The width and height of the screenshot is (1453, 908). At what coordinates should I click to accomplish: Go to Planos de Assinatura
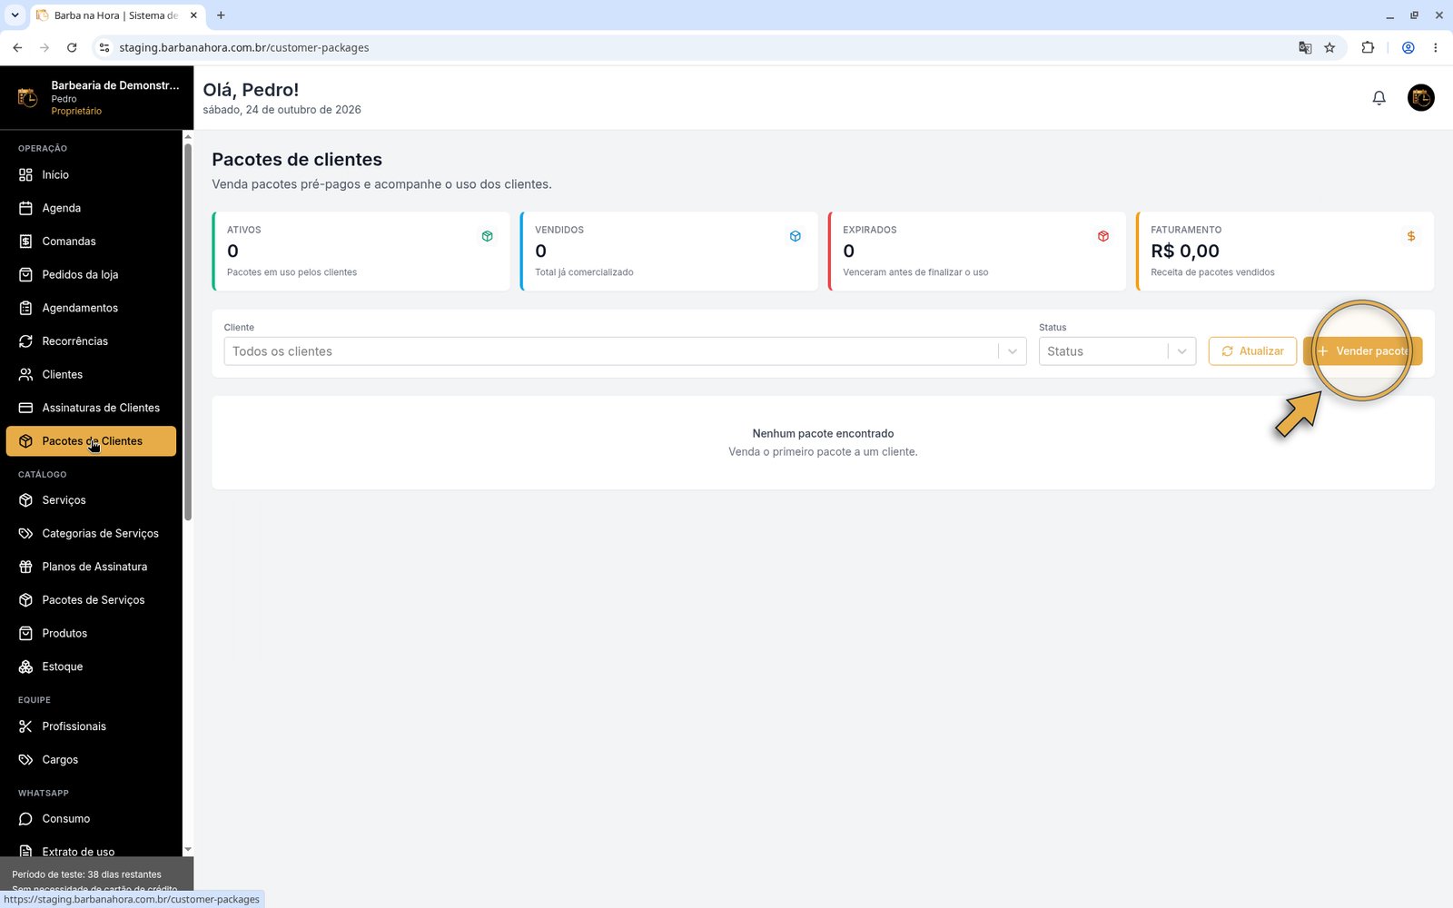pos(91,567)
